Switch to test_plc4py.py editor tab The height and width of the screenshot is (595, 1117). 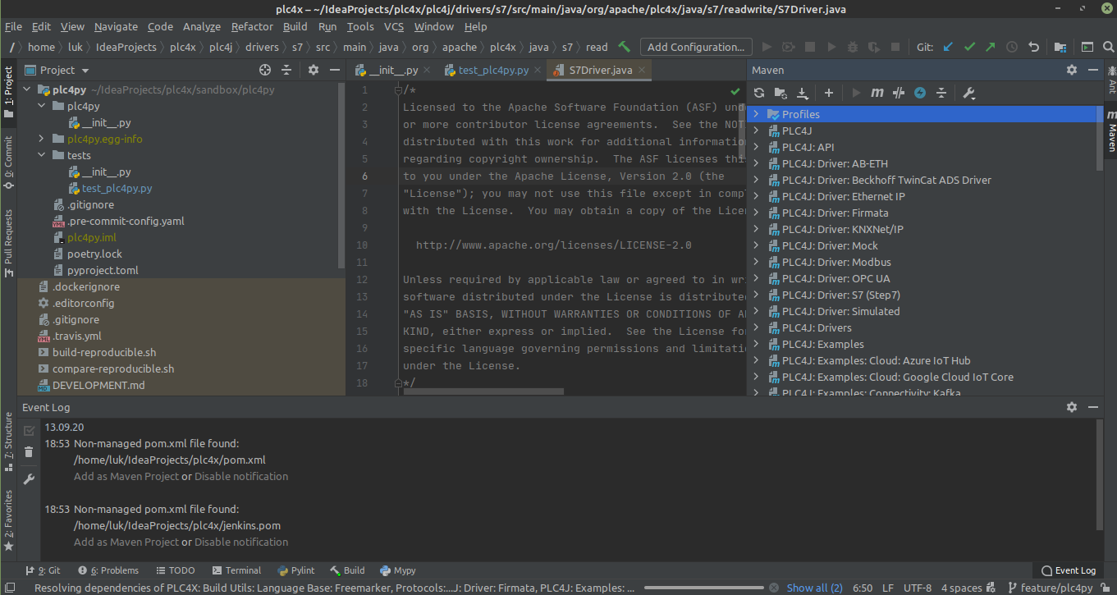493,70
